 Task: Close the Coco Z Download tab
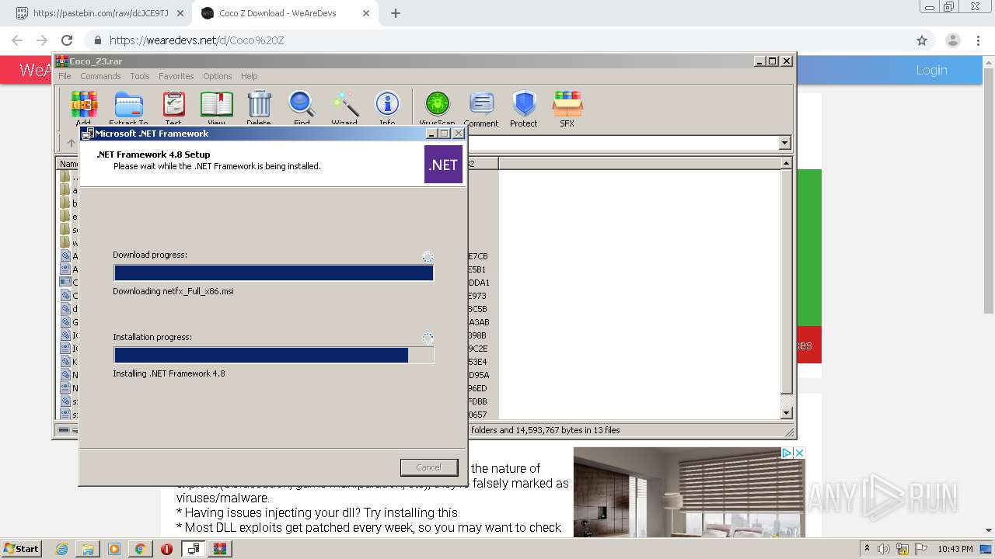366,13
